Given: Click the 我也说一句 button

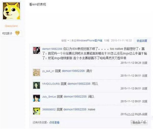Looking at the screenshot, I should coord(139,123).
